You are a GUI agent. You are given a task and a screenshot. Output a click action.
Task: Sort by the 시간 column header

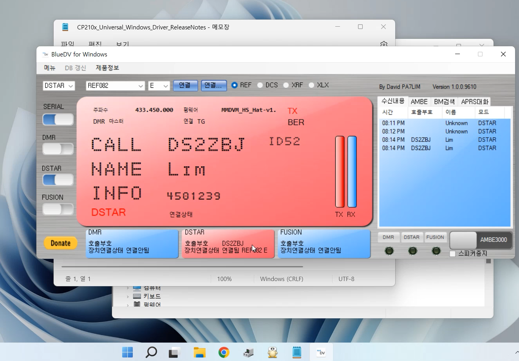tap(393, 112)
